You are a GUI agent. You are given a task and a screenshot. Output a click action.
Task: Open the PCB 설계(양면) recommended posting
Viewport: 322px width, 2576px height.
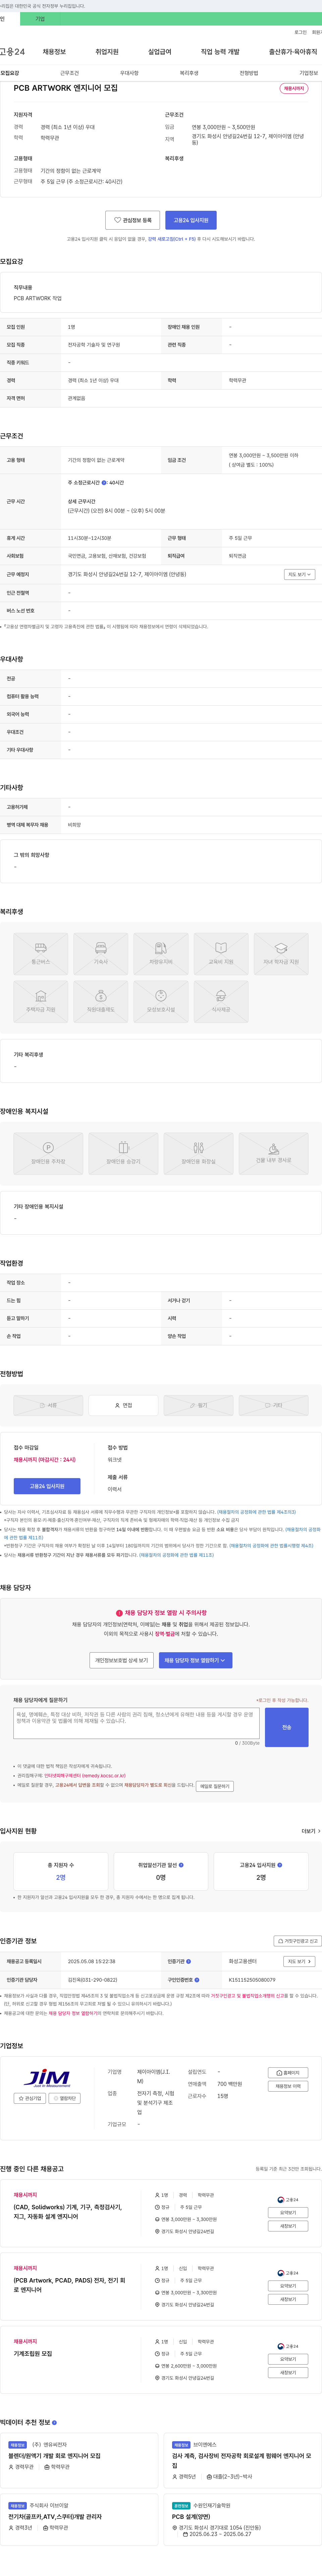pyautogui.click(x=192, y=2517)
